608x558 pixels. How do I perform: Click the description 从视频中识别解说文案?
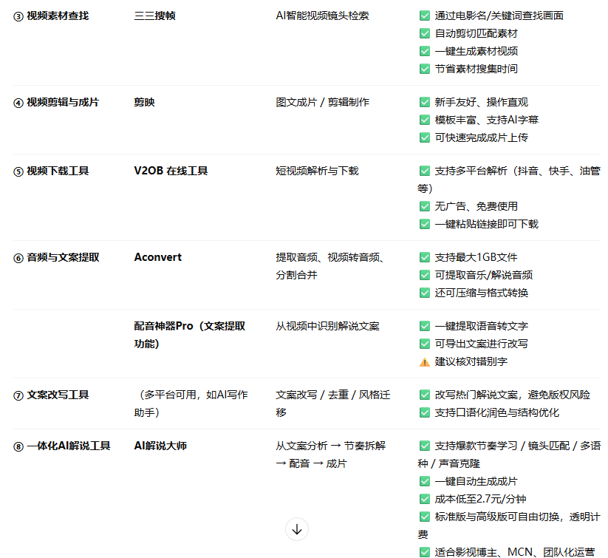pyautogui.click(x=328, y=327)
